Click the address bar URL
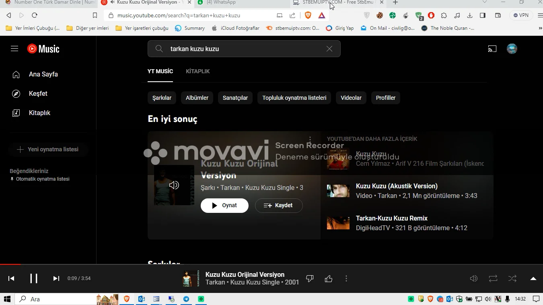 point(179,15)
